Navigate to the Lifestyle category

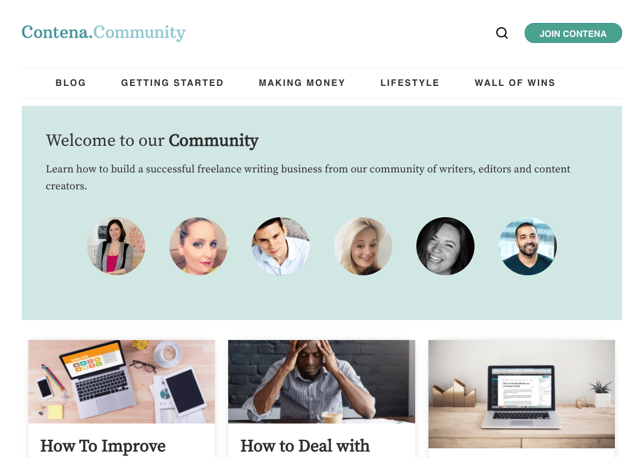coord(410,83)
